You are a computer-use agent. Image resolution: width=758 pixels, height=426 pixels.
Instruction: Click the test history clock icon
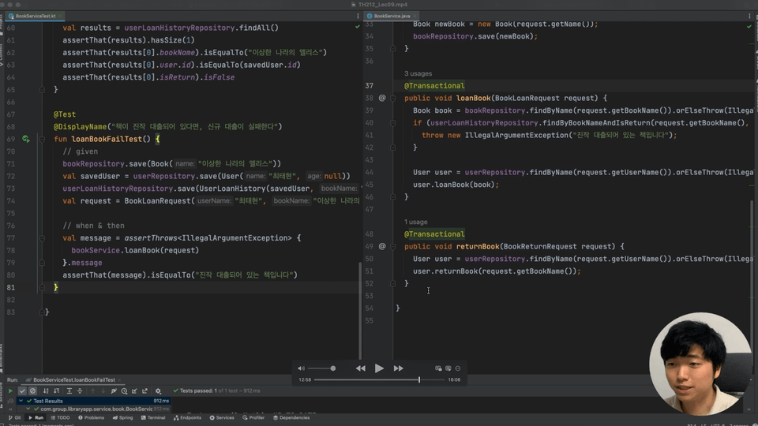point(124,390)
